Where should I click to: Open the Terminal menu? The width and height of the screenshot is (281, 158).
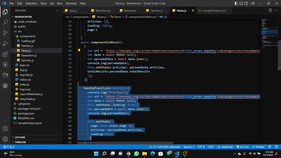(71, 3)
